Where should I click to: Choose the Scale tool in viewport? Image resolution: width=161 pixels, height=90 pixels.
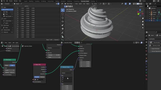(x=63, y=25)
